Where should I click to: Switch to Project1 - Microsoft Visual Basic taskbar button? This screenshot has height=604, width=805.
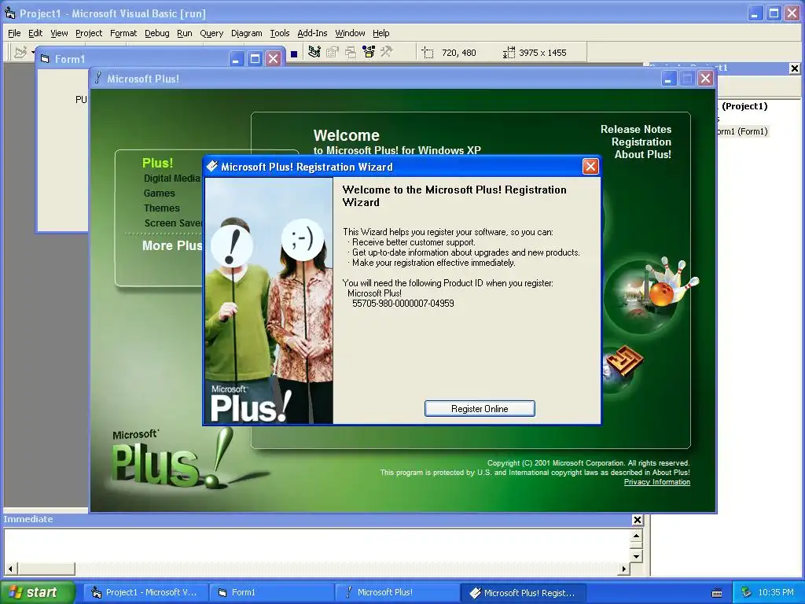145,592
